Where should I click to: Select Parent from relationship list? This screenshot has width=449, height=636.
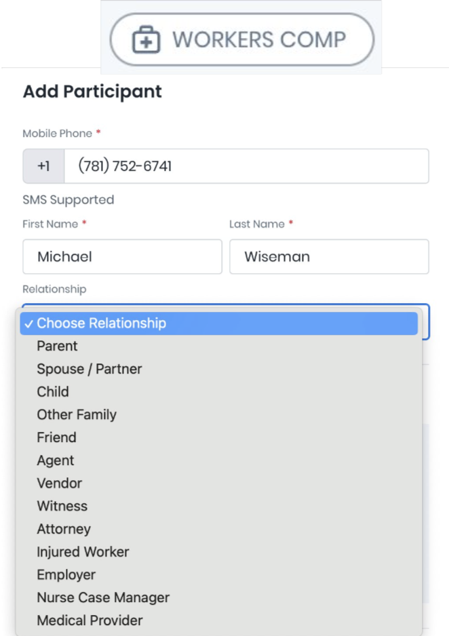click(58, 346)
